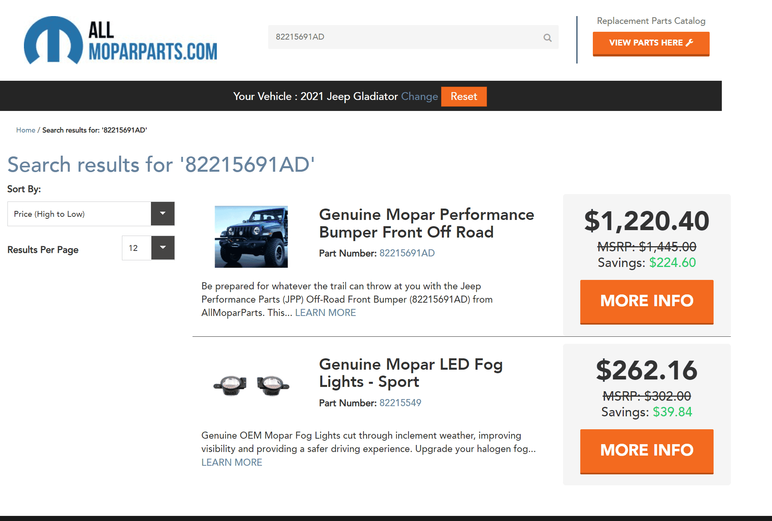Click the search magnifier icon
This screenshot has width=772, height=521.
[x=547, y=38]
